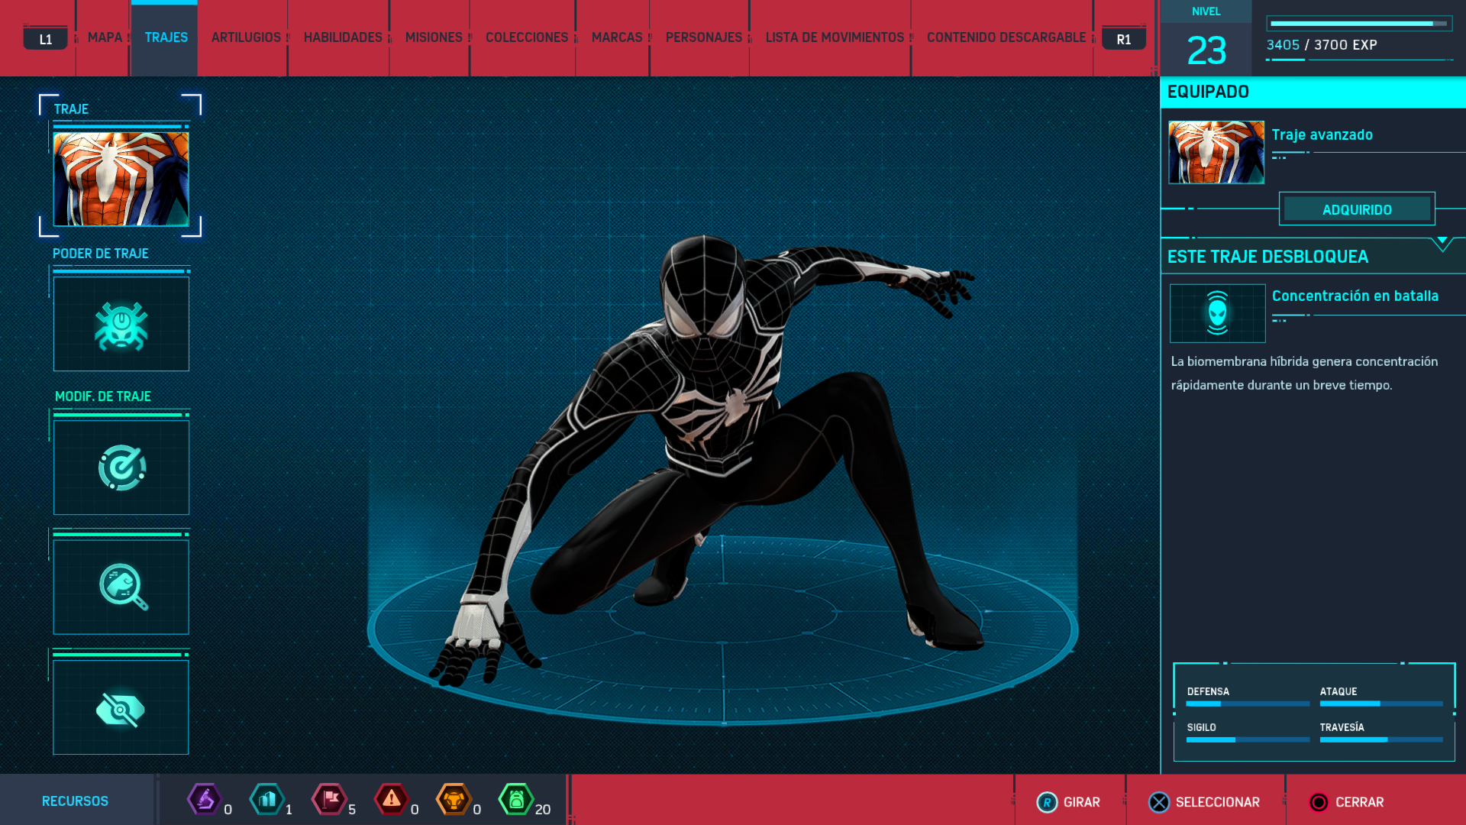The height and width of the screenshot is (825, 1466).
Task: Click the green backpack token icon
Action: click(x=516, y=800)
